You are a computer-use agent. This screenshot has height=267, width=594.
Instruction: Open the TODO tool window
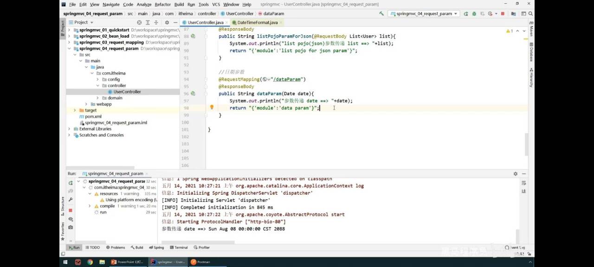pyautogui.click(x=92, y=248)
